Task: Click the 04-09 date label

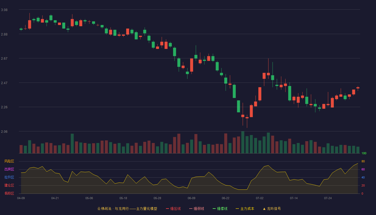Action: (x=21, y=198)
